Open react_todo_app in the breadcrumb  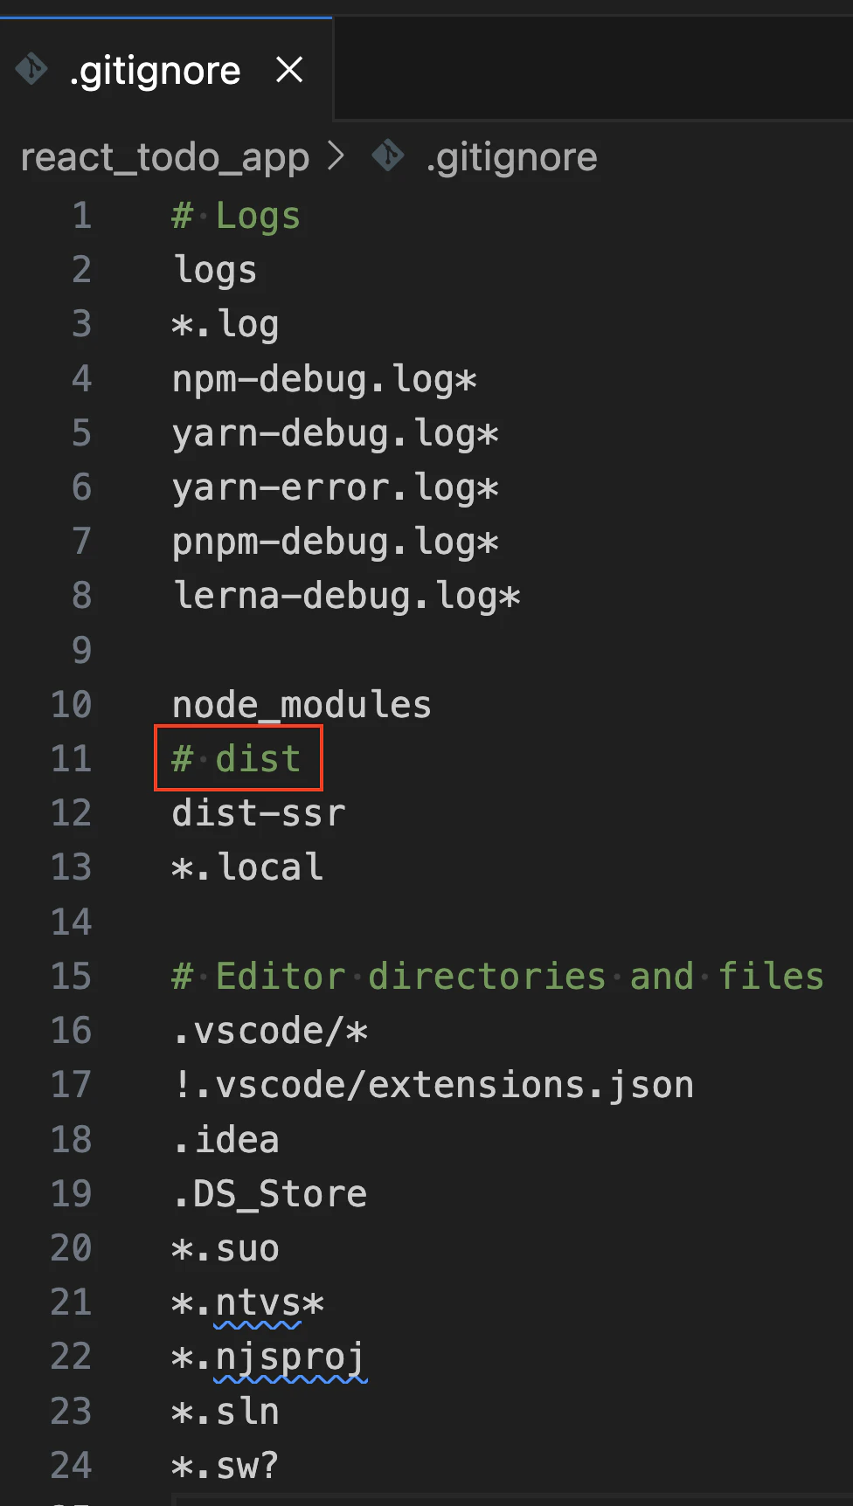pyautogui.click(x=165, y=158)
